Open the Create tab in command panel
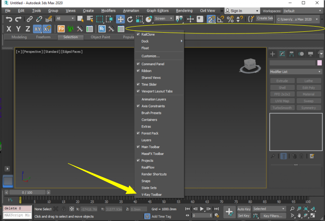Image resolution: width=325 pixels, height=221 pixels. (x=273, y=54)
